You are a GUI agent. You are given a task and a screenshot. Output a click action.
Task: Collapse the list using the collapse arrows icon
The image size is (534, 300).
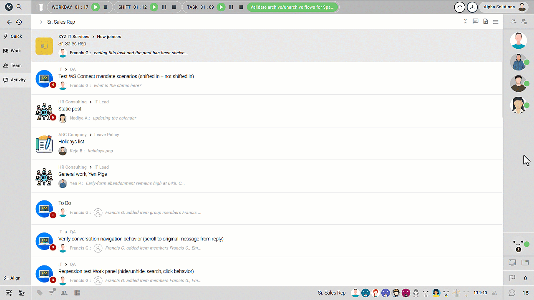click(x=465, y=22)
